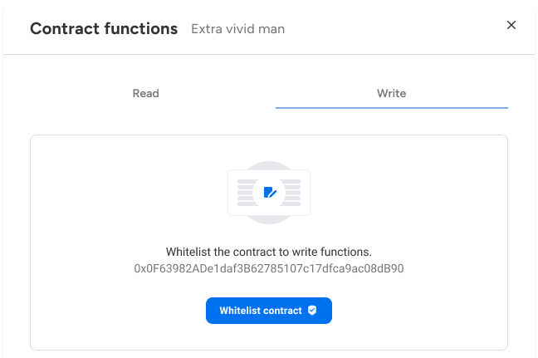Click the gray text lines right of pencil
Viewport: 538px width, 358px height.
292,193
